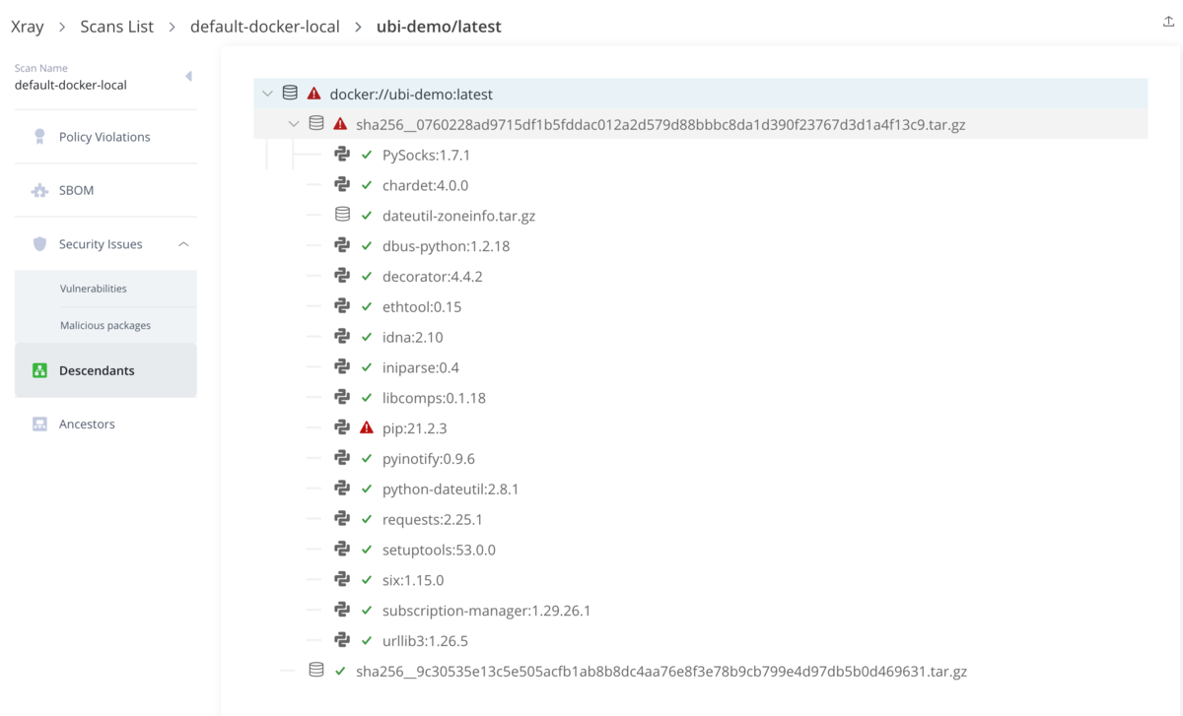The height and width of the screenshot is (716, 1183).
Task: Click the SBOM puzzle piece icon
Action: 39,190
